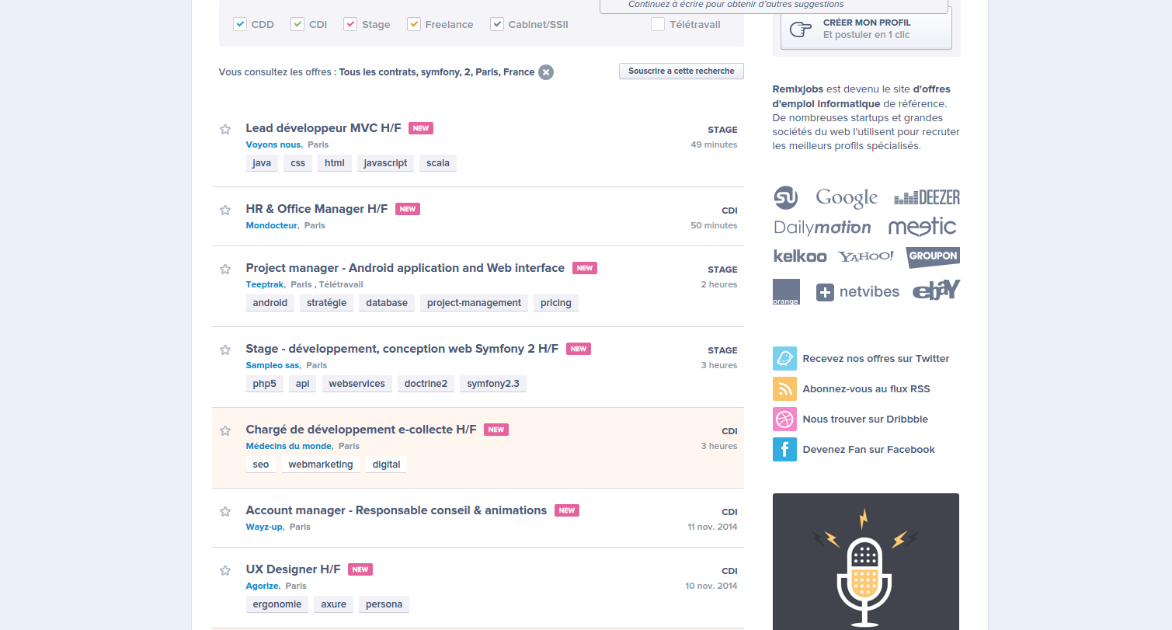The image size is (1172, 630).
Task: Click the RSS feed icon
Action: click(x=784, y=388)
